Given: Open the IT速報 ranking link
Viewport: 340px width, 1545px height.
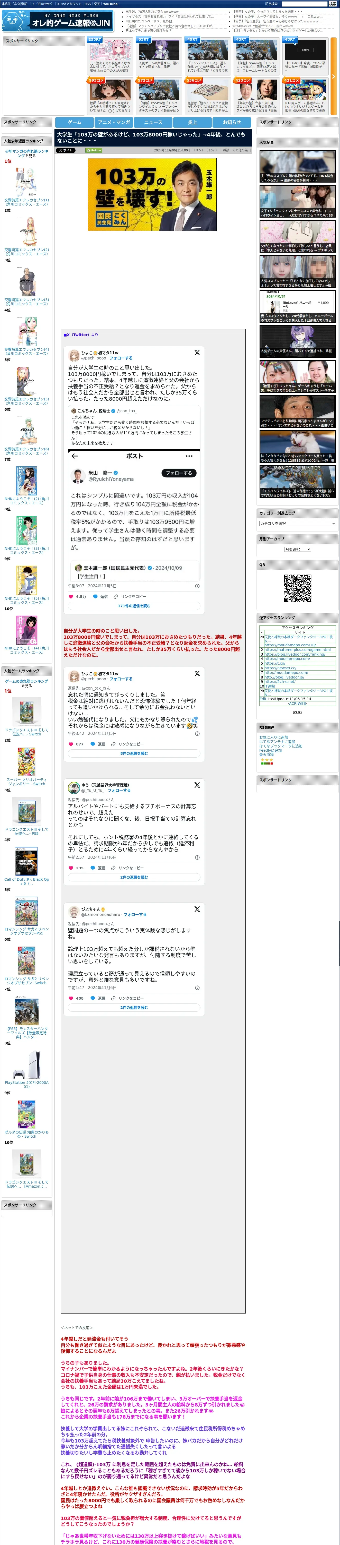Looking at the screenshot, I should pos(270,686).
